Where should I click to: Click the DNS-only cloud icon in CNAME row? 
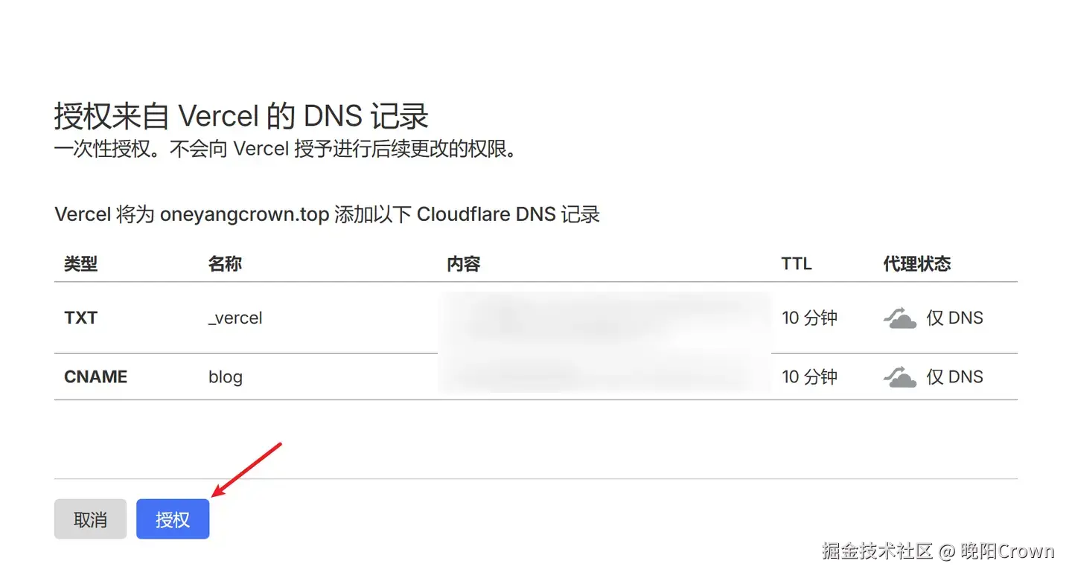[x=899, y=377]
